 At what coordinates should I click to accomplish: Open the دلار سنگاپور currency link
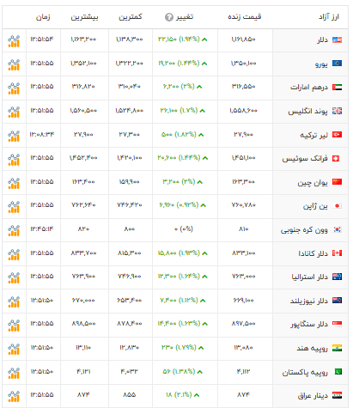point(309,325)
